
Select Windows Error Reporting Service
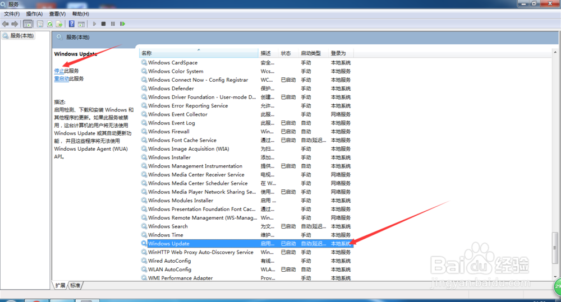coord(246,105)
